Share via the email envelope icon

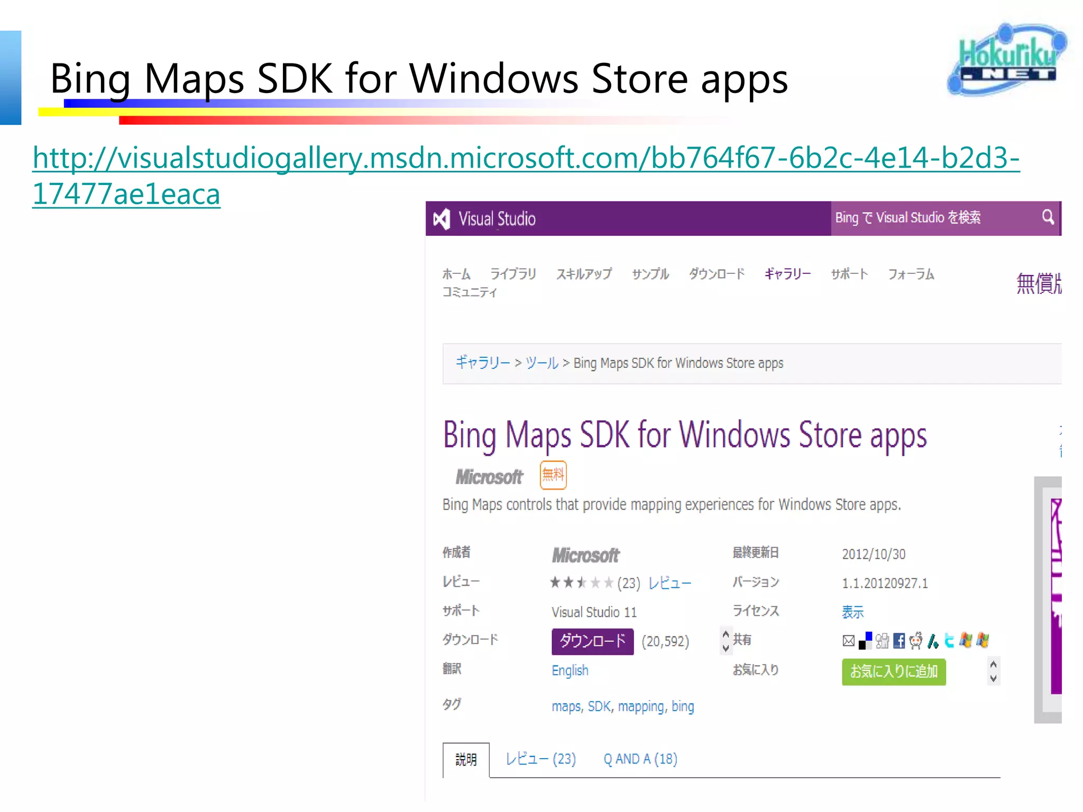click(848, 641)
